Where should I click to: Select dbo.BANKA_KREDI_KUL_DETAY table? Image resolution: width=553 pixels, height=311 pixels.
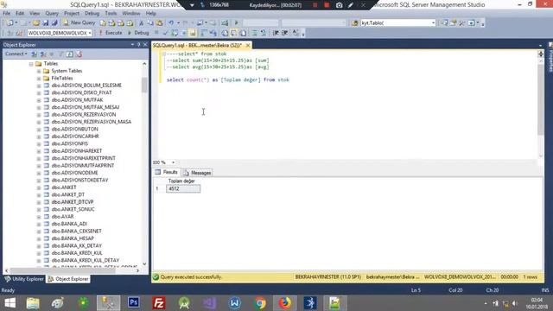tap(86, 260)
